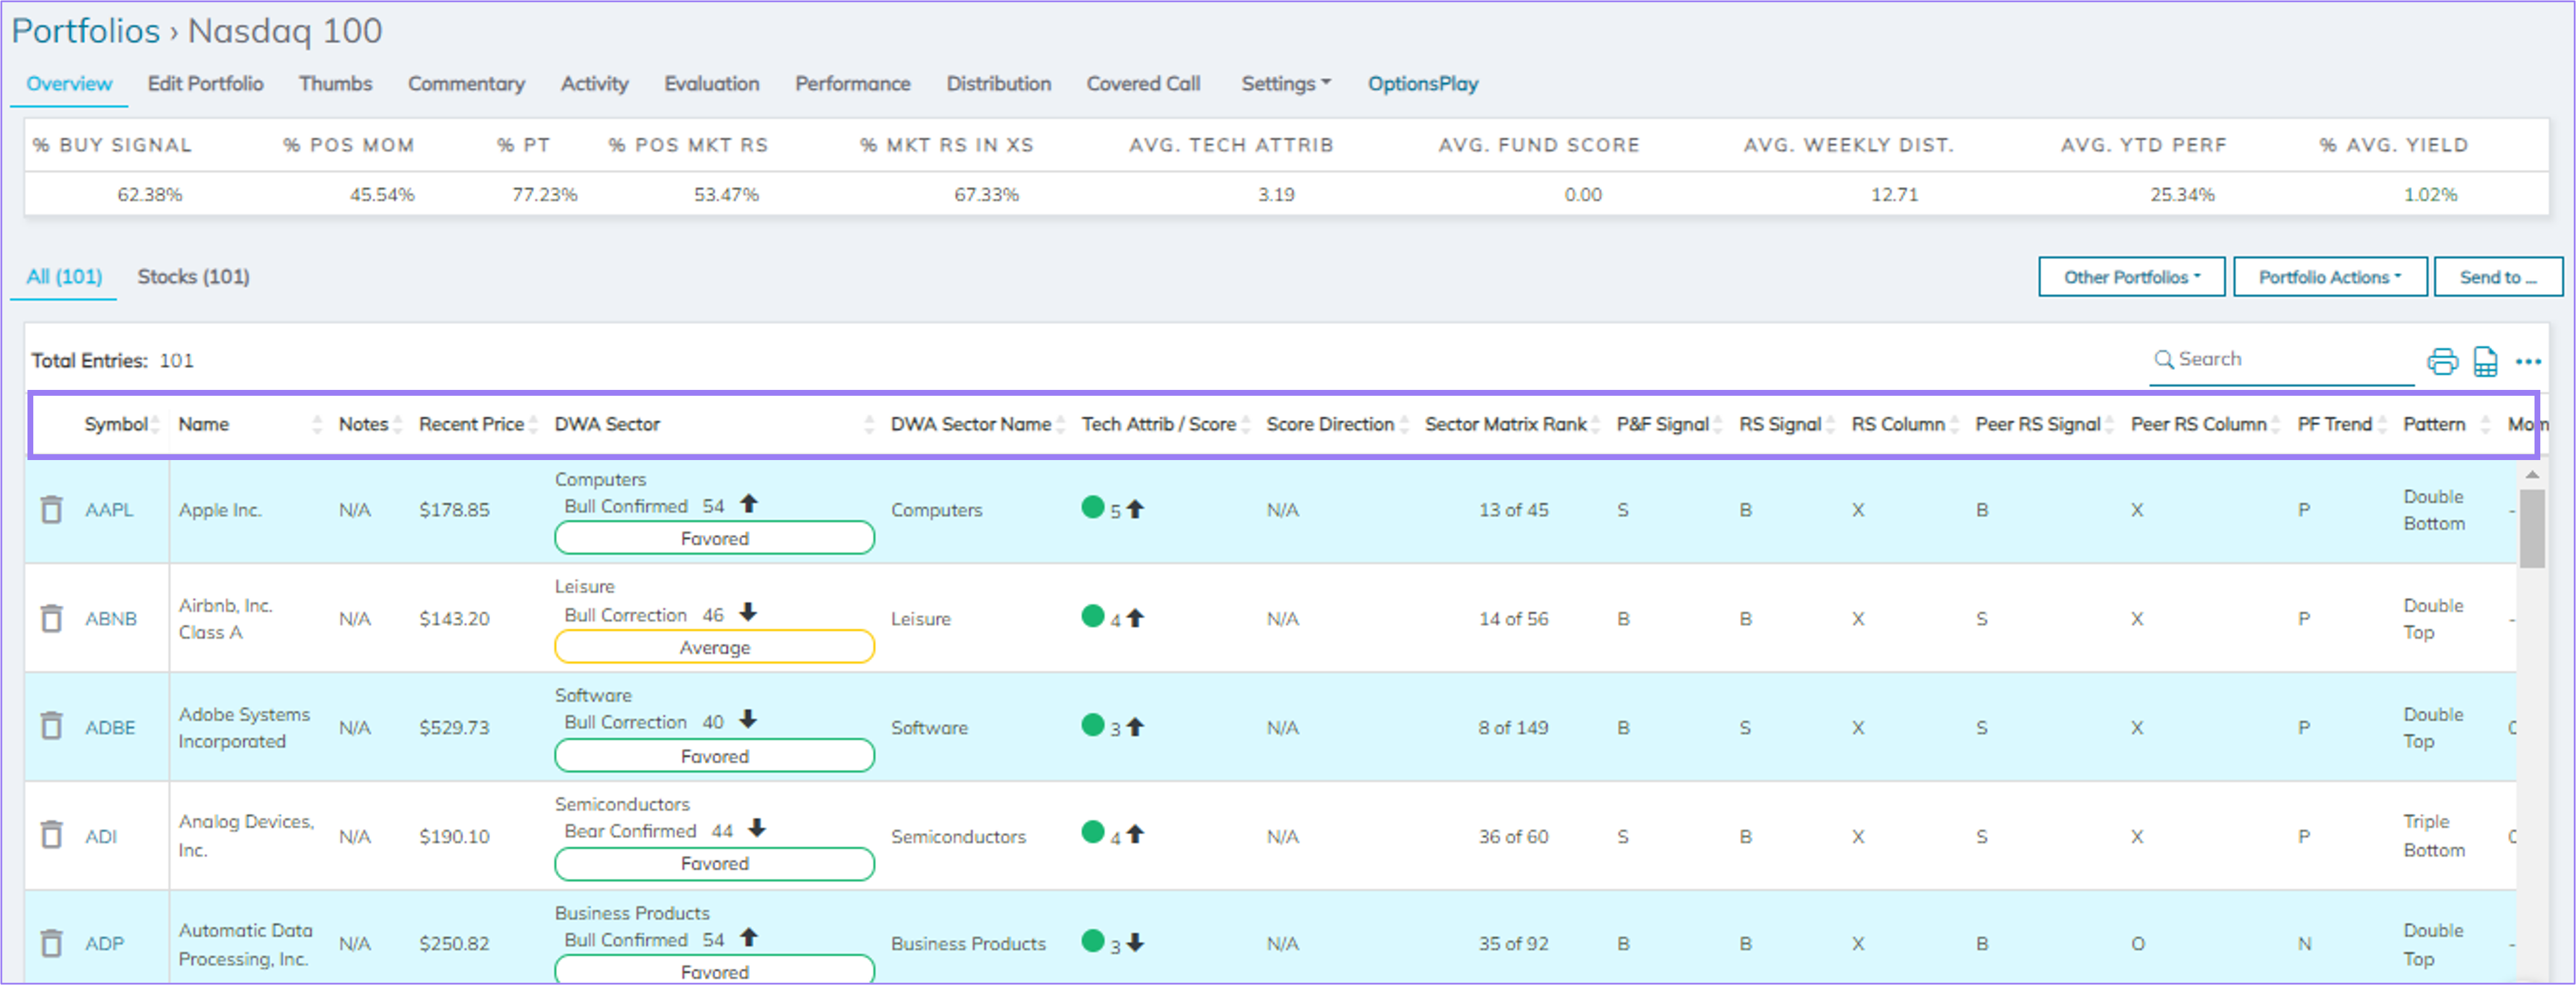2576x985 pixels.
Task: Switch to the Overview tab
Action: [x=69, y=84]
